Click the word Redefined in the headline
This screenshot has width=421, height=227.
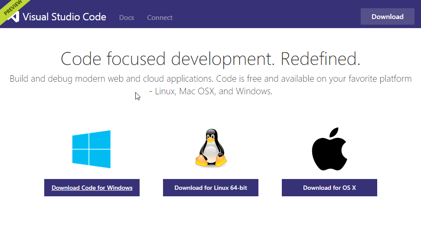[320, 59]
